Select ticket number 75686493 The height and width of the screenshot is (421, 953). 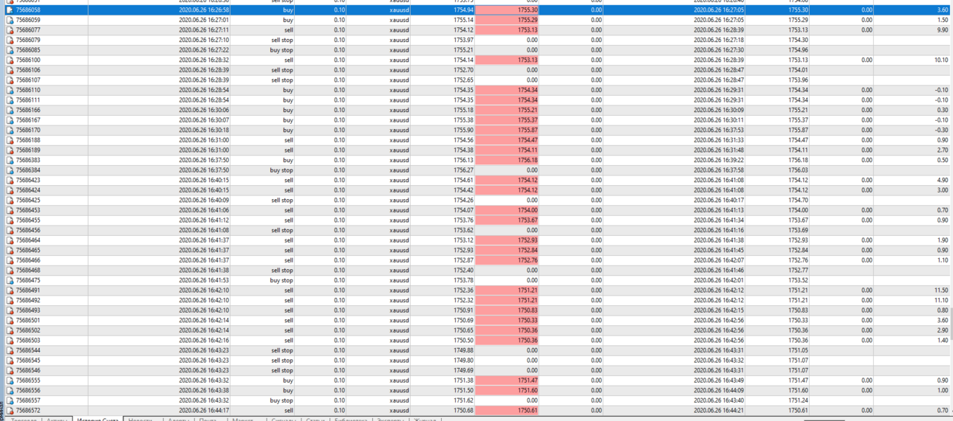pyautogui.click(x=28, y=310)
